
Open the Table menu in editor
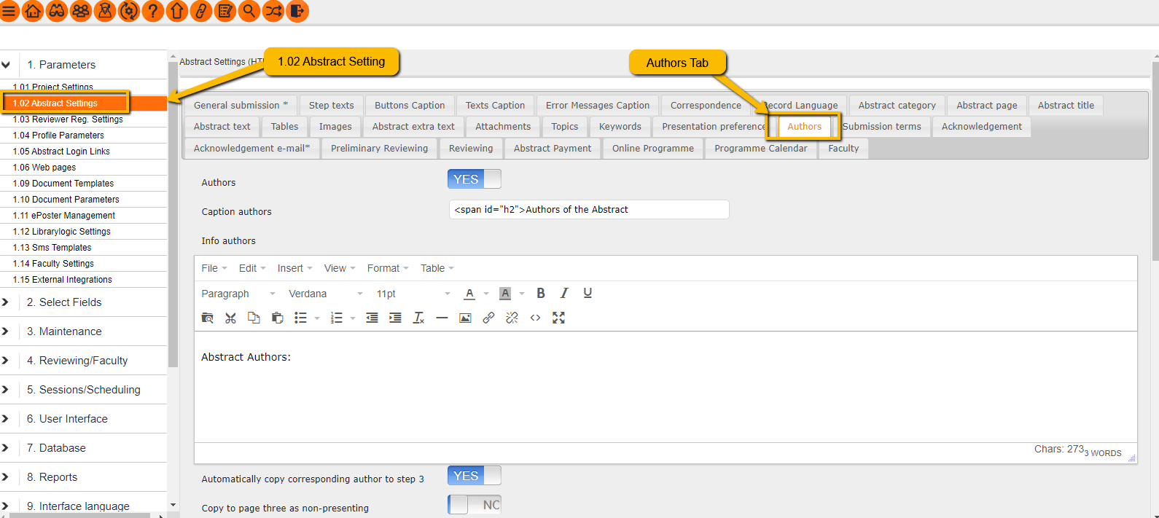437,268
